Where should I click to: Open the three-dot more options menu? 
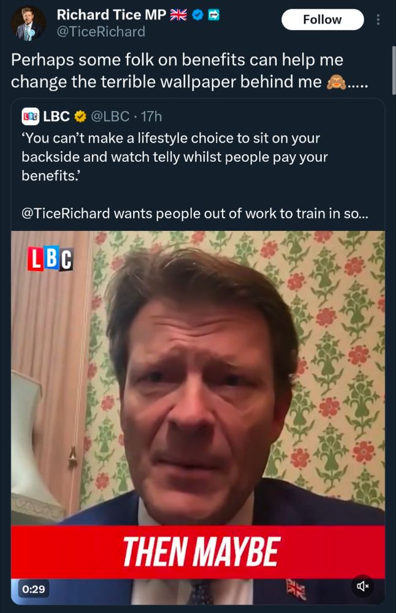tap(378, 20)
